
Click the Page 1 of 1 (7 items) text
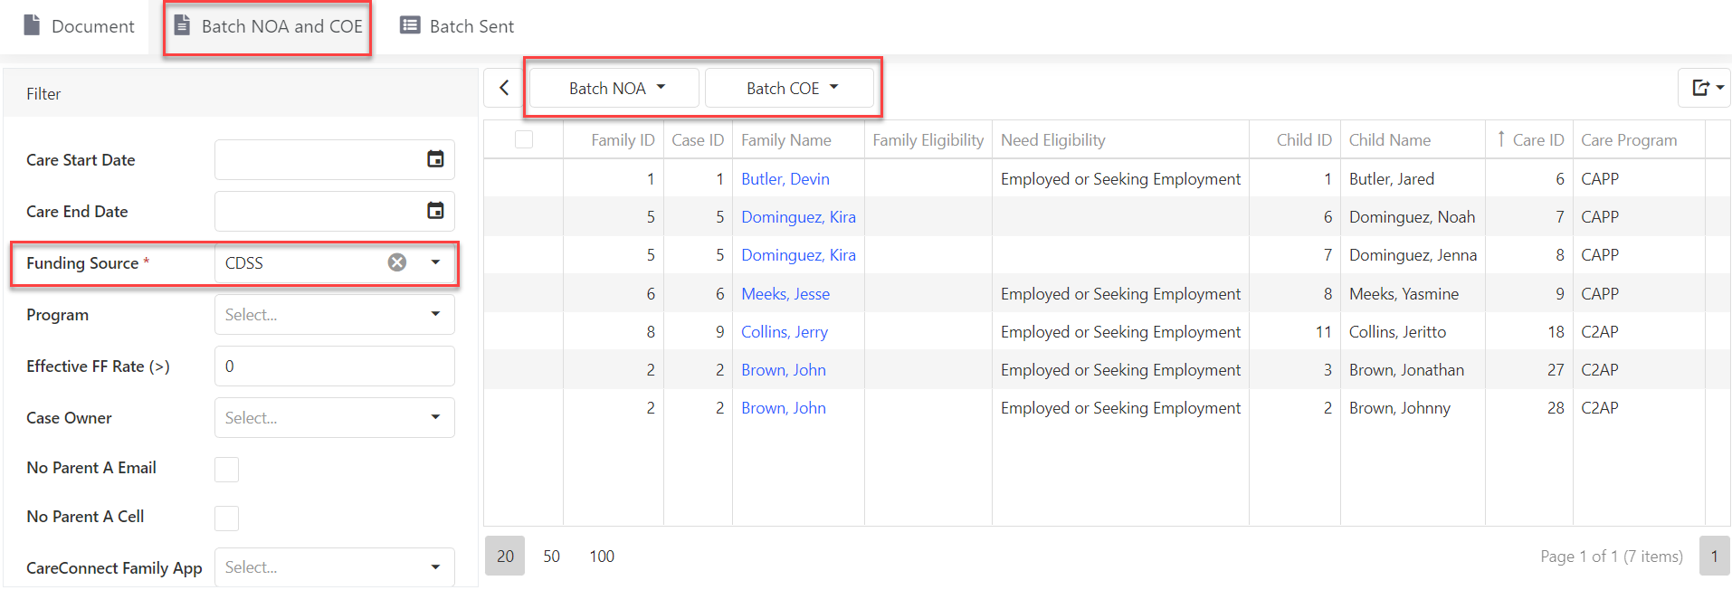(x=1612, y=557)
